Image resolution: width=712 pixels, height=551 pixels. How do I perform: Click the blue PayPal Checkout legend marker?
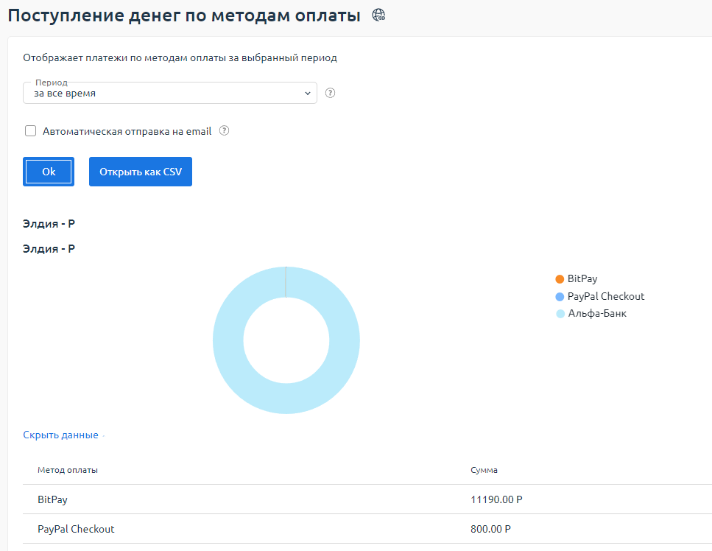point(560,297)
